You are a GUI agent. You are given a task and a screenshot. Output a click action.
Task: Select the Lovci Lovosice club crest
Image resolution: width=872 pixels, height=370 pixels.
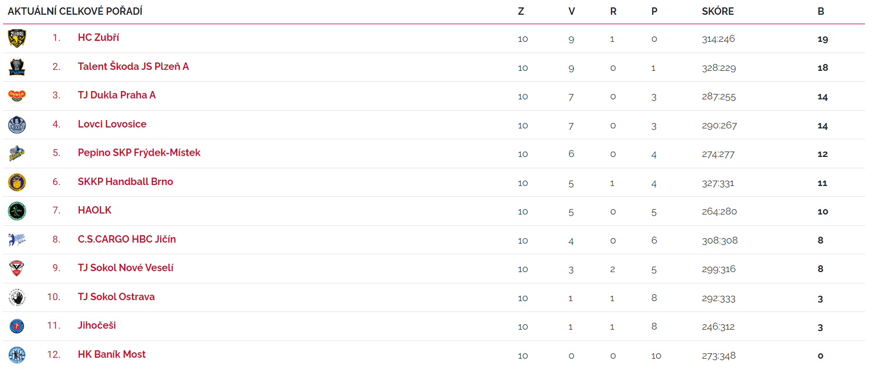pyautogui.click(x=17, y=124)
